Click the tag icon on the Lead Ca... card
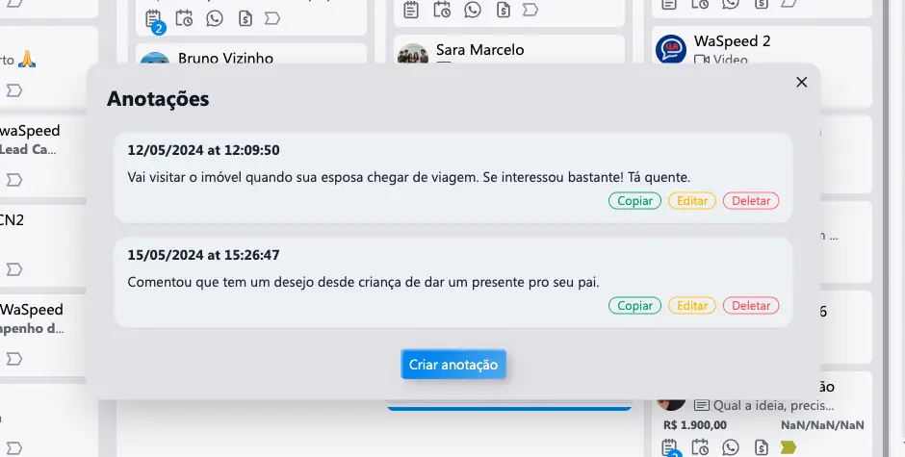905x457 pixels. point(13,180)
